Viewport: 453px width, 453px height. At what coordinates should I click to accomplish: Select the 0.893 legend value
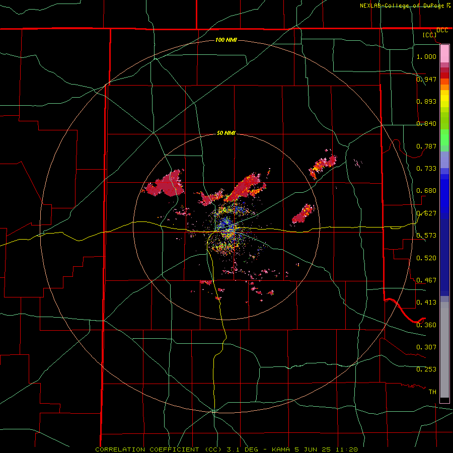point(426,101)
